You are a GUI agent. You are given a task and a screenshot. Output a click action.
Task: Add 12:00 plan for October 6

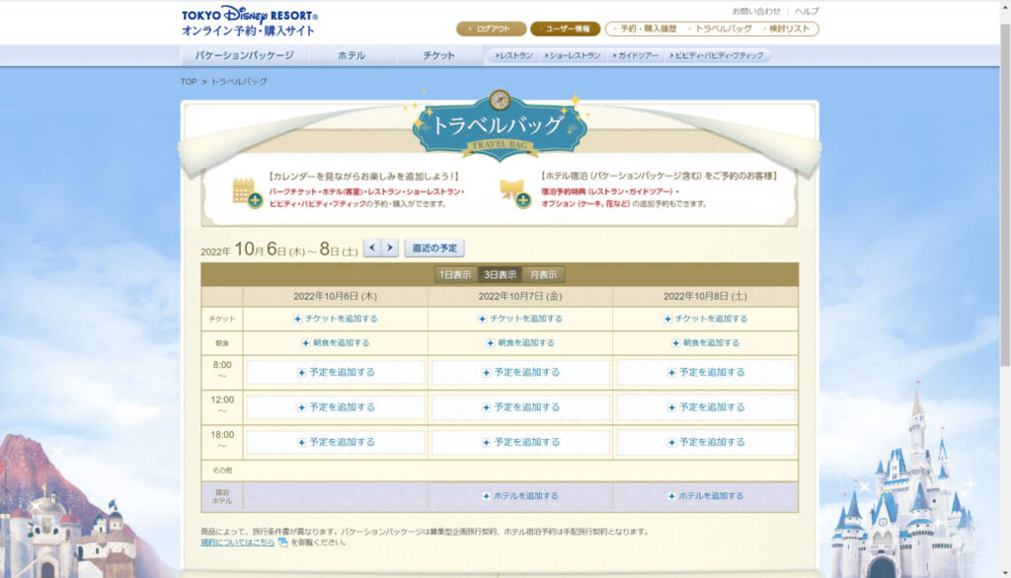[x=336, y=407]
